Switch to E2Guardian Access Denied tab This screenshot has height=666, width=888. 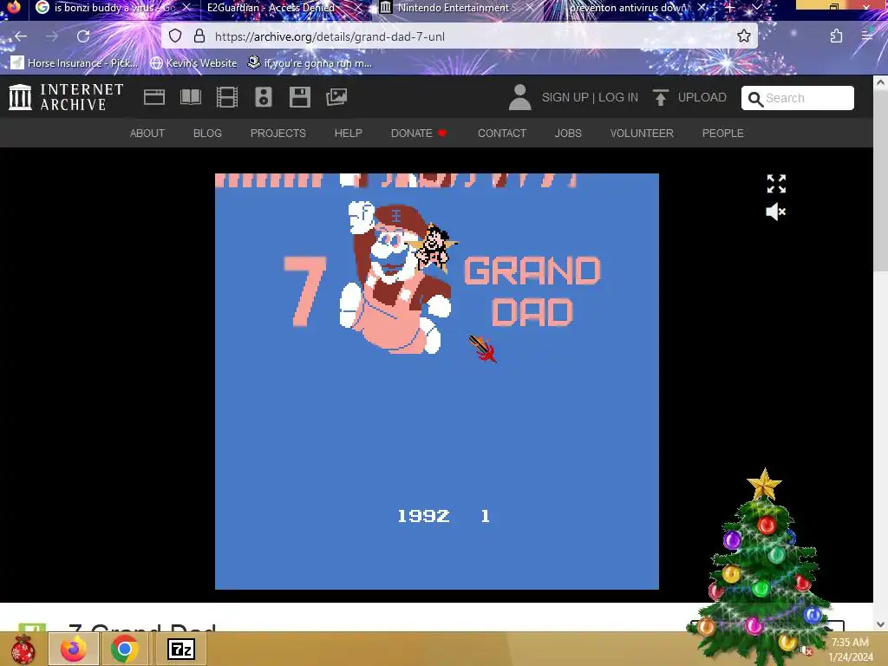click(x=271, y=7)
